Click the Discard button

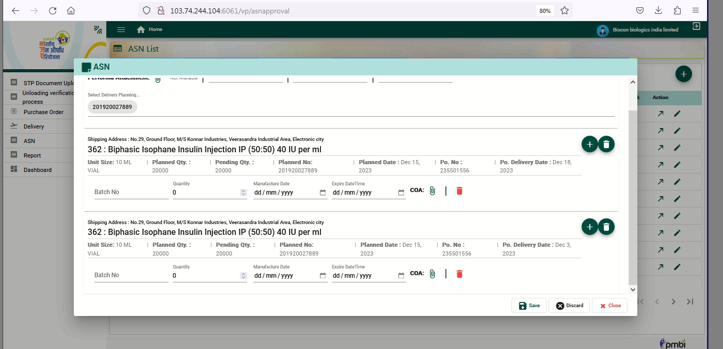click(x=569, y=306)
